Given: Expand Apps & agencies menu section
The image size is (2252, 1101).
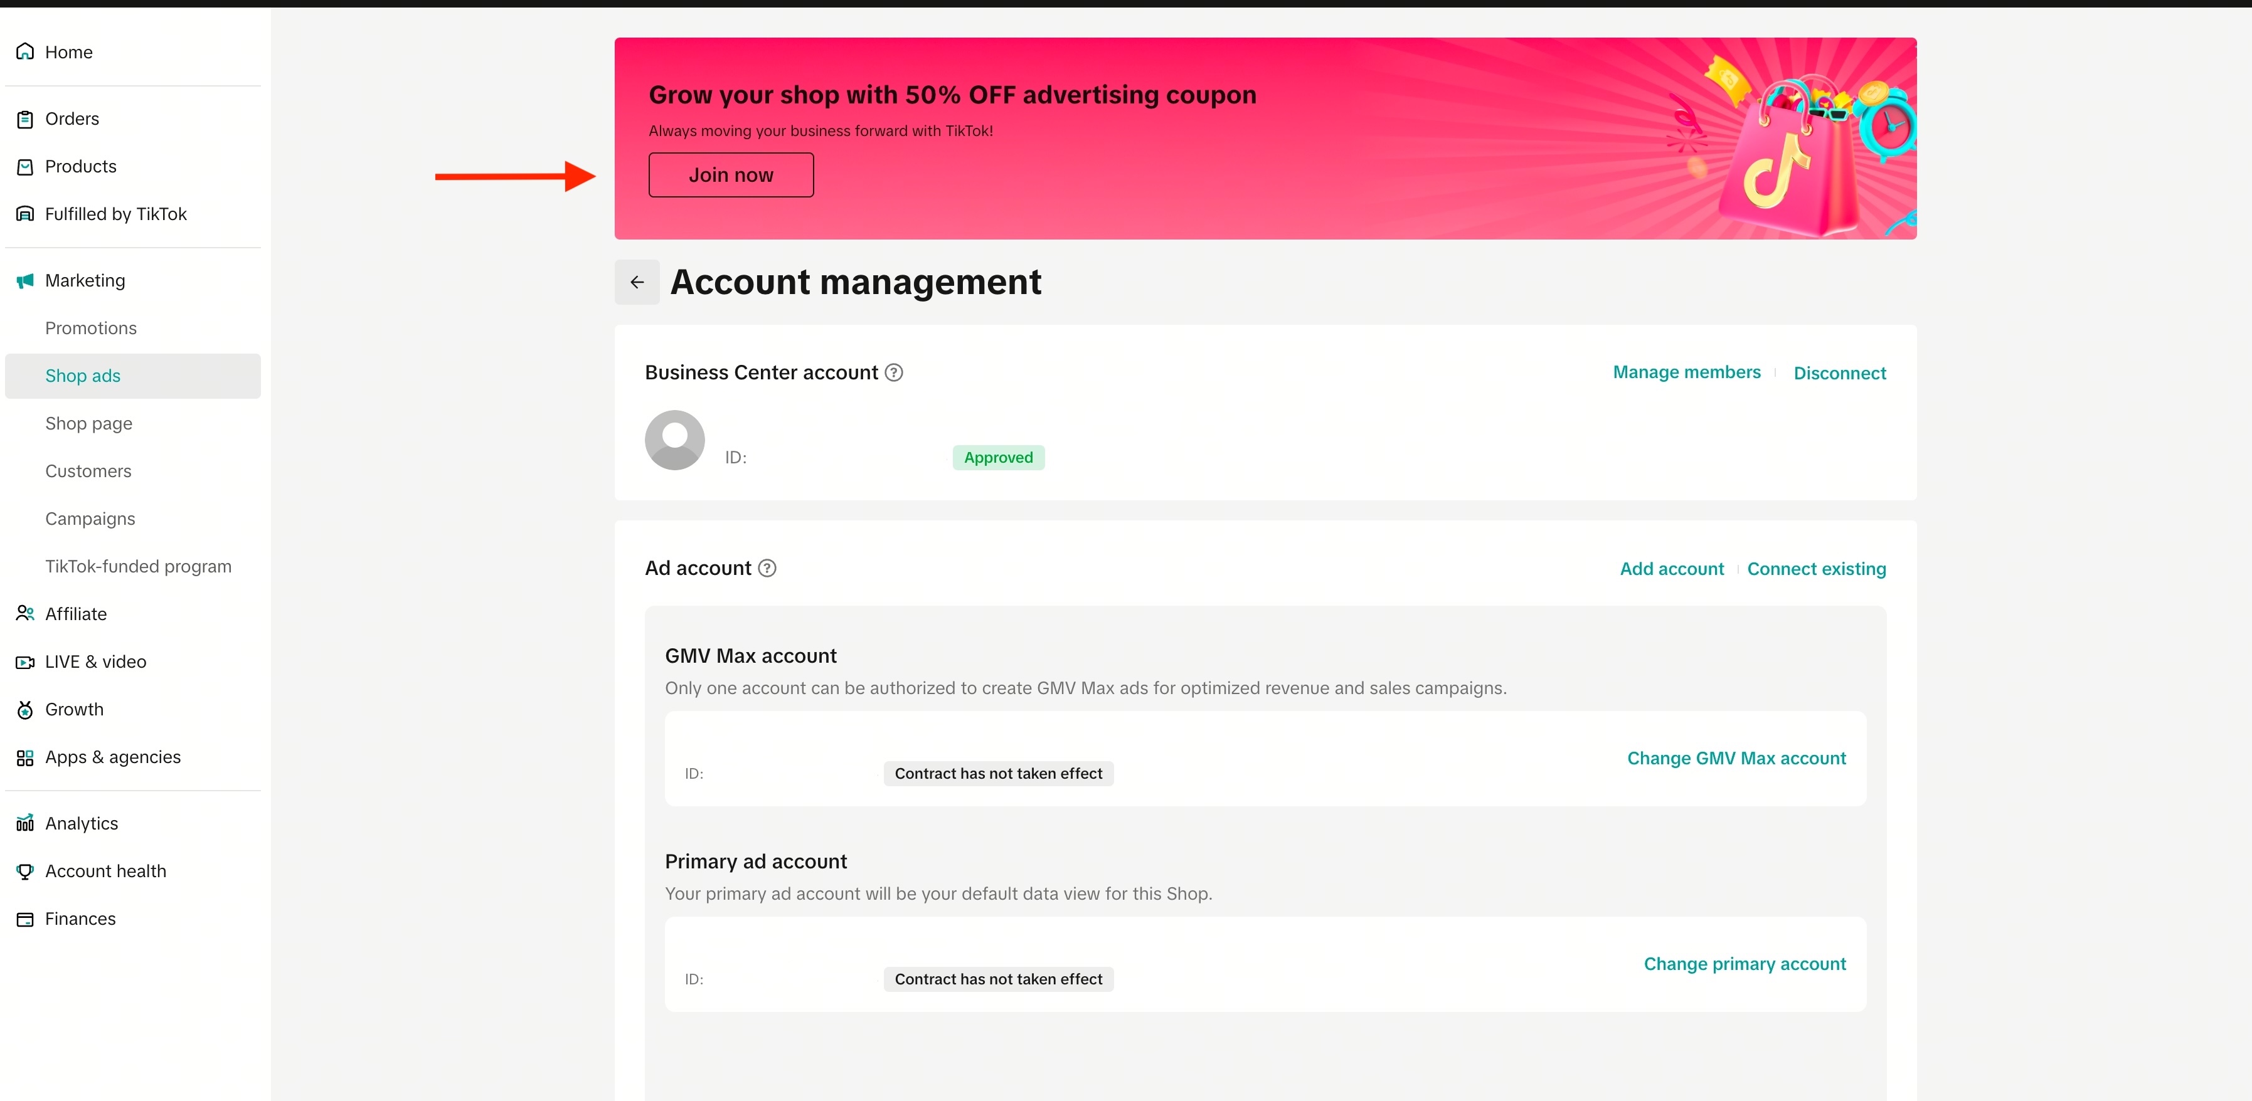Looking at the screenshot, I should (133, 757).
